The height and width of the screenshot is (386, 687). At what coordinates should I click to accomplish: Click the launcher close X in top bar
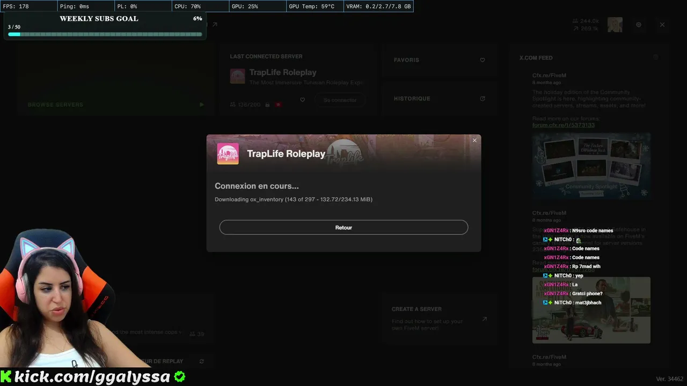coord(662,25)
